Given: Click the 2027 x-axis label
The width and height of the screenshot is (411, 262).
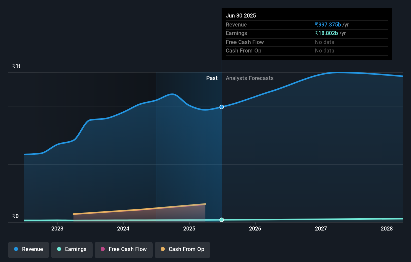Looking at the screenshot, I should pyautogui.click(x=321, y=228).
